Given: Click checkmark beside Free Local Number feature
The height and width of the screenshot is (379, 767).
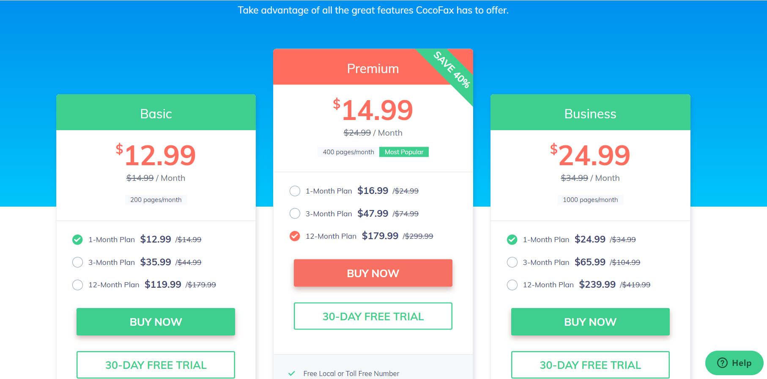Looking at the screenshot, I should pyautogui.click(x=292, y=374).
